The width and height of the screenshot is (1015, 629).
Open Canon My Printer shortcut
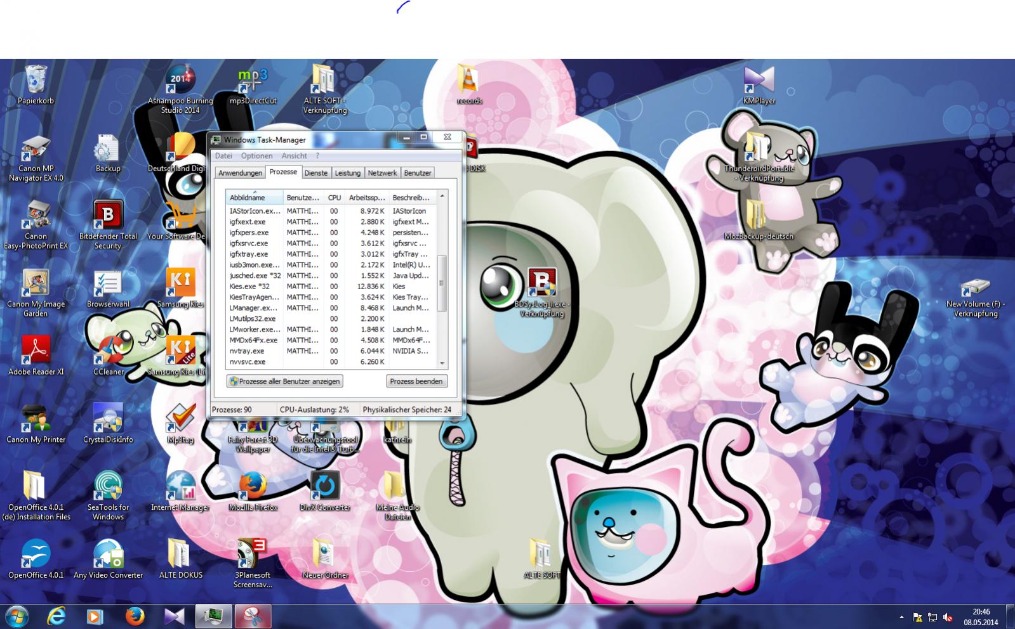(x=36, y=424)
